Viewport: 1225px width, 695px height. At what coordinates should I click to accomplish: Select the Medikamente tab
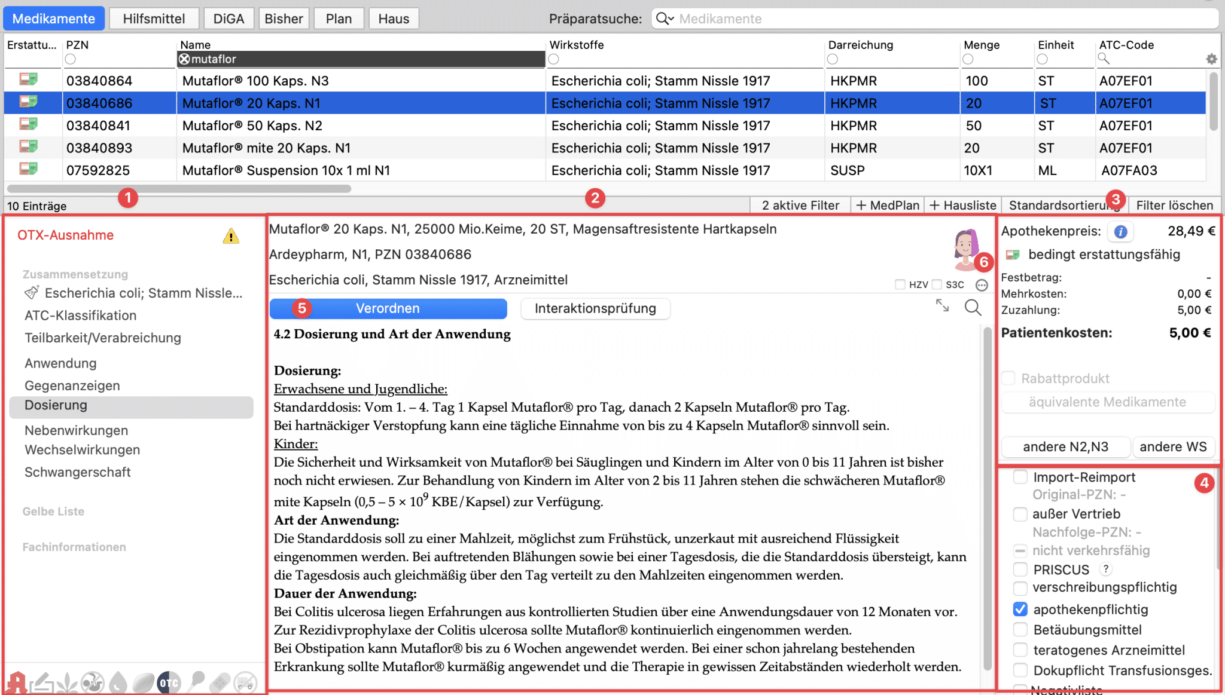(x=54, y=19)
